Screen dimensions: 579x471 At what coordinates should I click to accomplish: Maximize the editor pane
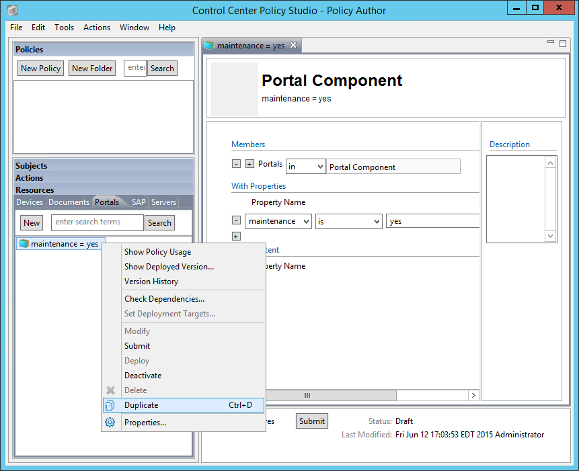coord(563,44)
